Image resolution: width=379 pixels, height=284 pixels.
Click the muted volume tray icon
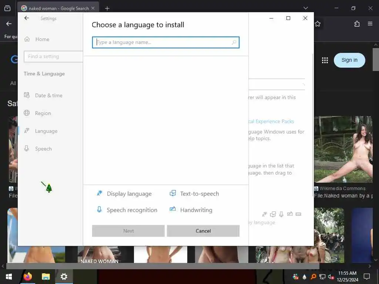(x=331, y=277)
